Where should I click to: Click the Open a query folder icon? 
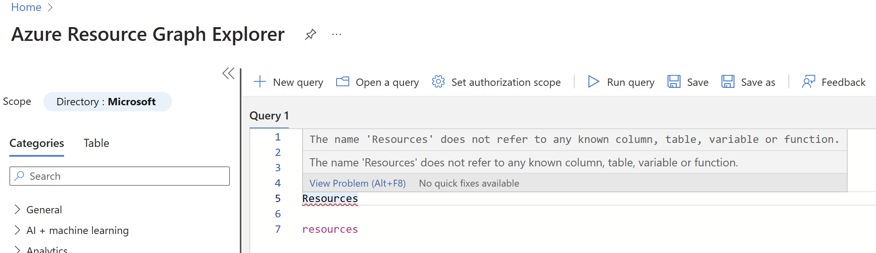pyautogui.click(x=343, y=82)
